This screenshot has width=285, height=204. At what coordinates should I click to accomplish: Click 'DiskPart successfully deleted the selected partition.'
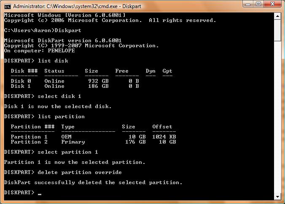pyautogui.click(x=93, y=182)
